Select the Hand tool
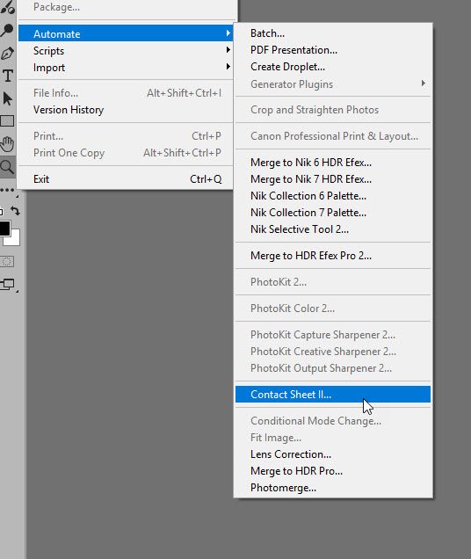The height and width of the screenshot is (559, 471). click(x=7, y=143)
